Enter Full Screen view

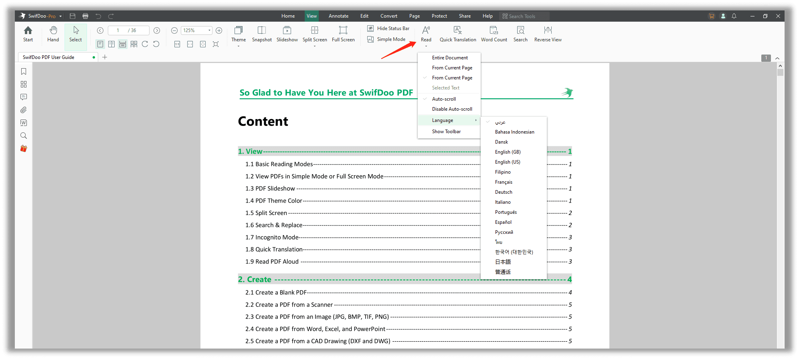[x=343, y=34]
